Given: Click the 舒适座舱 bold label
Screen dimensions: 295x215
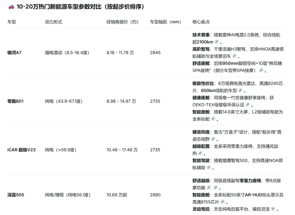Looking at the screenshot, I should tap(201, 63).
